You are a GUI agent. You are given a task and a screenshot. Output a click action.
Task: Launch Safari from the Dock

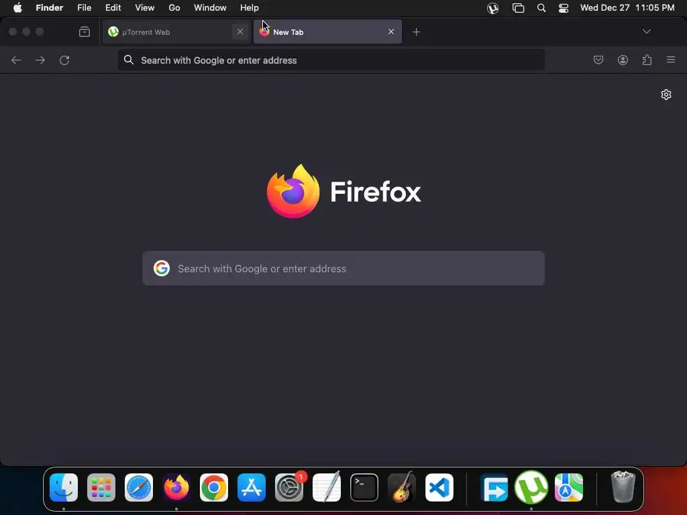(x=139, y=488)
